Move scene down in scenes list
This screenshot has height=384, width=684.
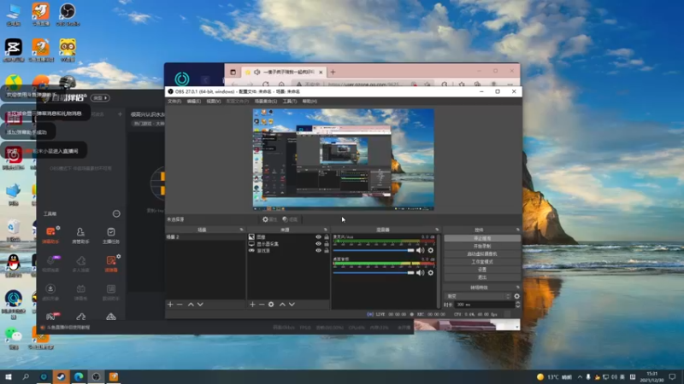[x=200, y=305]
